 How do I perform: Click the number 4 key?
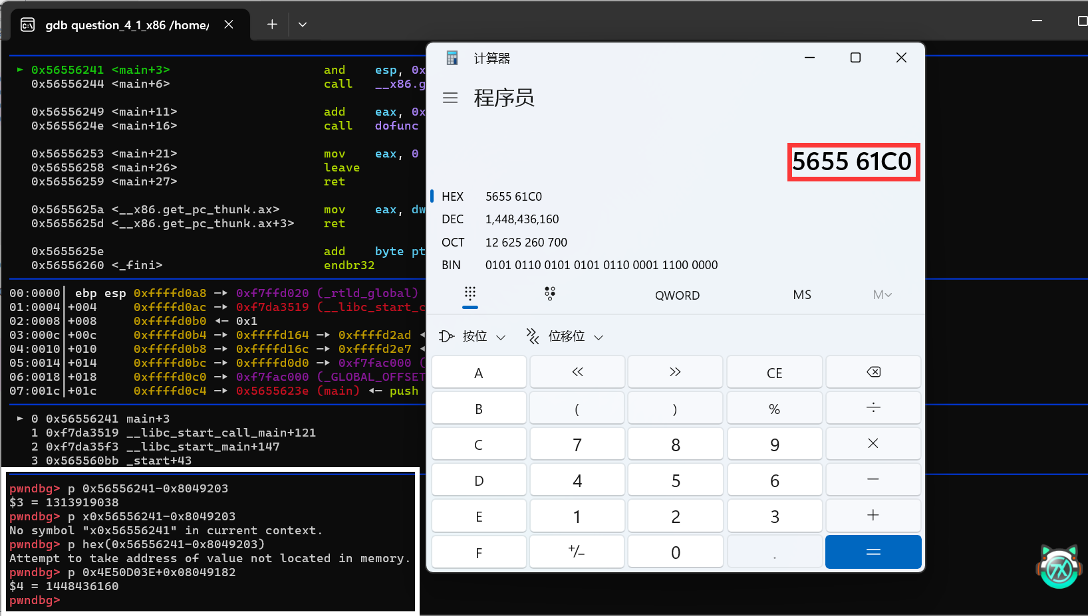tap(577, 480)
